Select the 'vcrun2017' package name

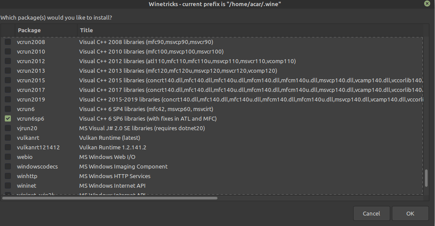point(31,90)
